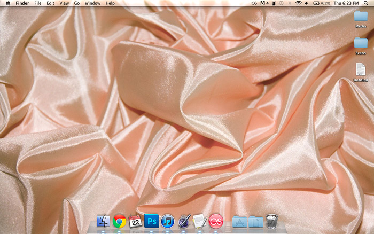Open the Applications folder stack
The image size is (374, 234).
coord(240,221)
